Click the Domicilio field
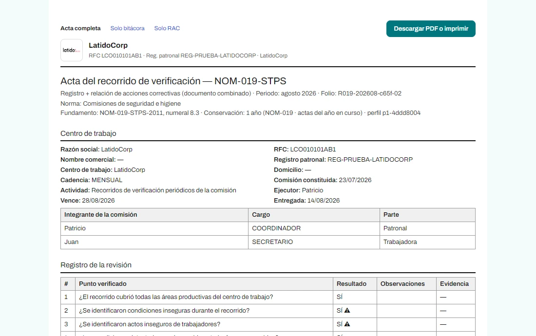This screenshot has width=536, height=336. [x=292, y=170]
